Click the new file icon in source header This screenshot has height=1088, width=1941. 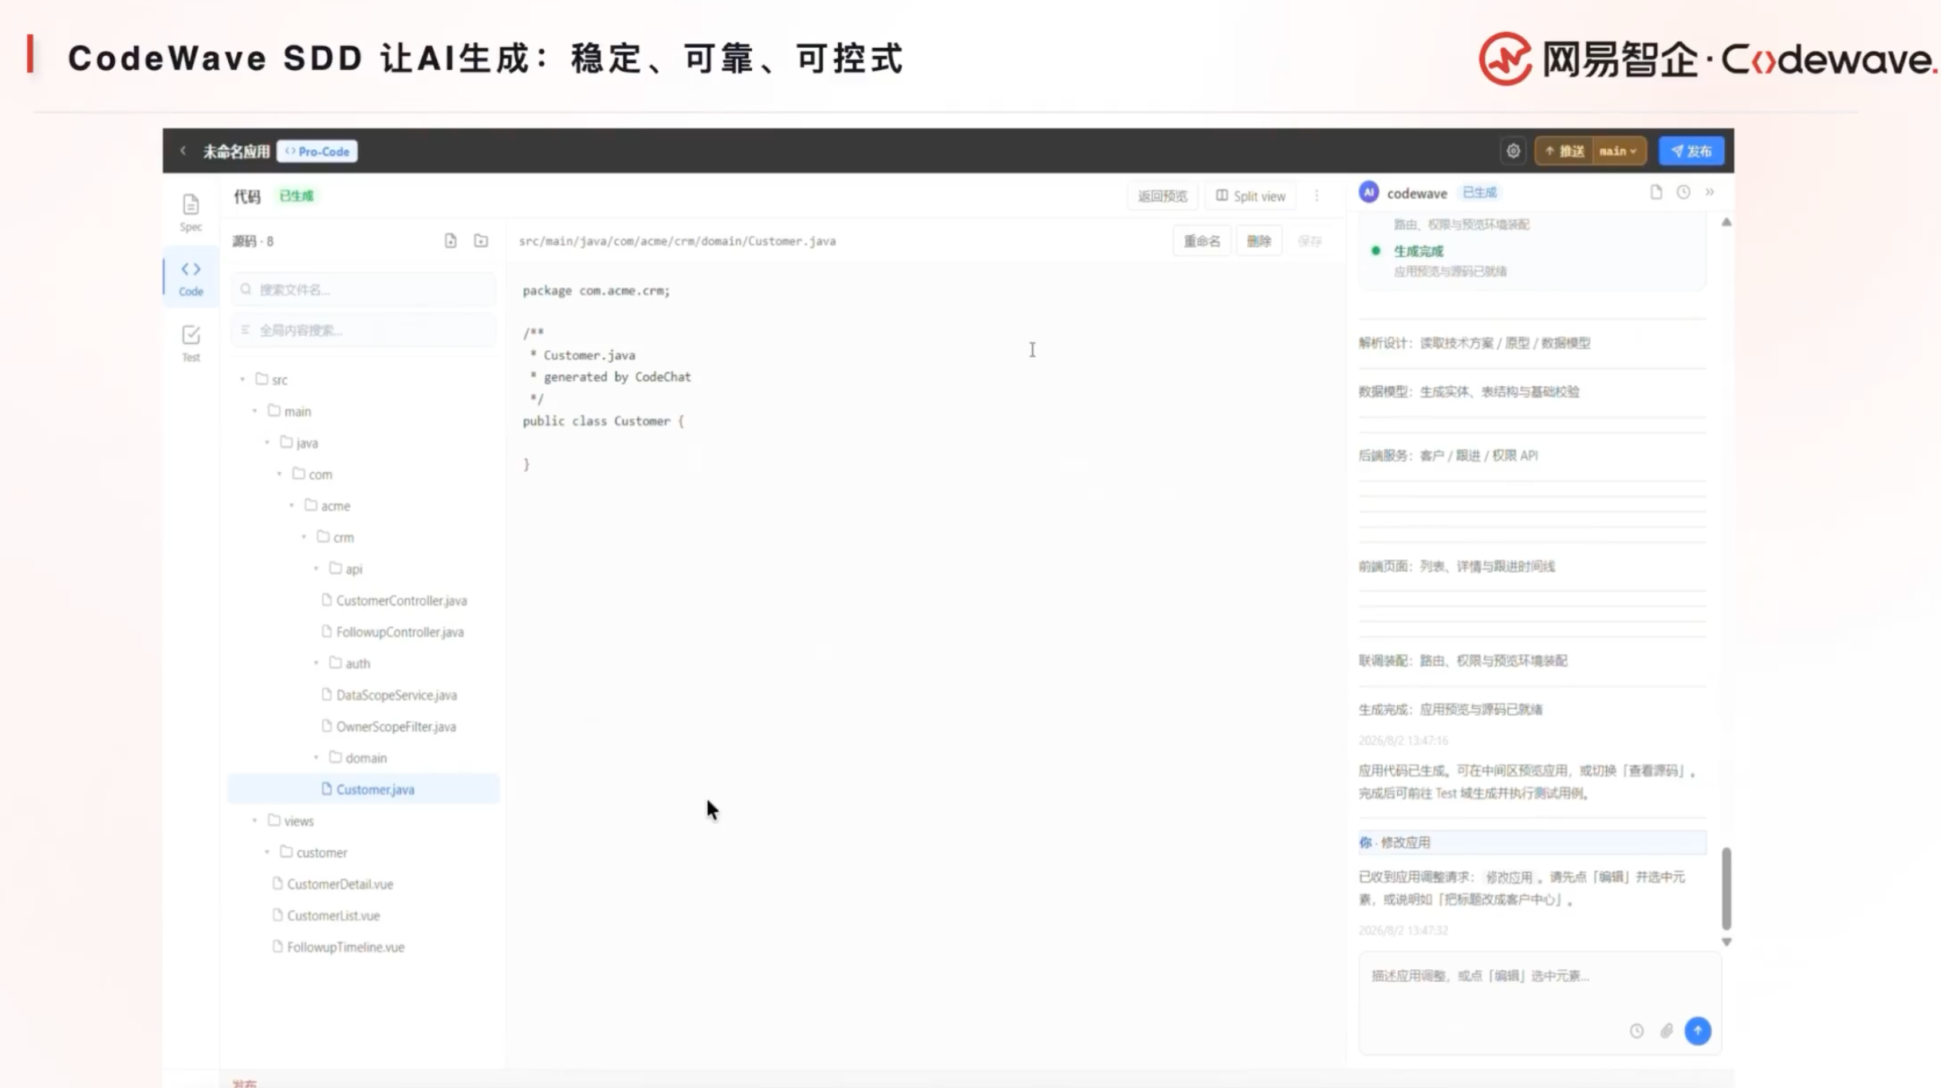(x=451, y=241)
